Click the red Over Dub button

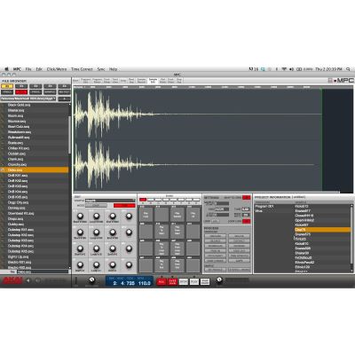point(172,282)
